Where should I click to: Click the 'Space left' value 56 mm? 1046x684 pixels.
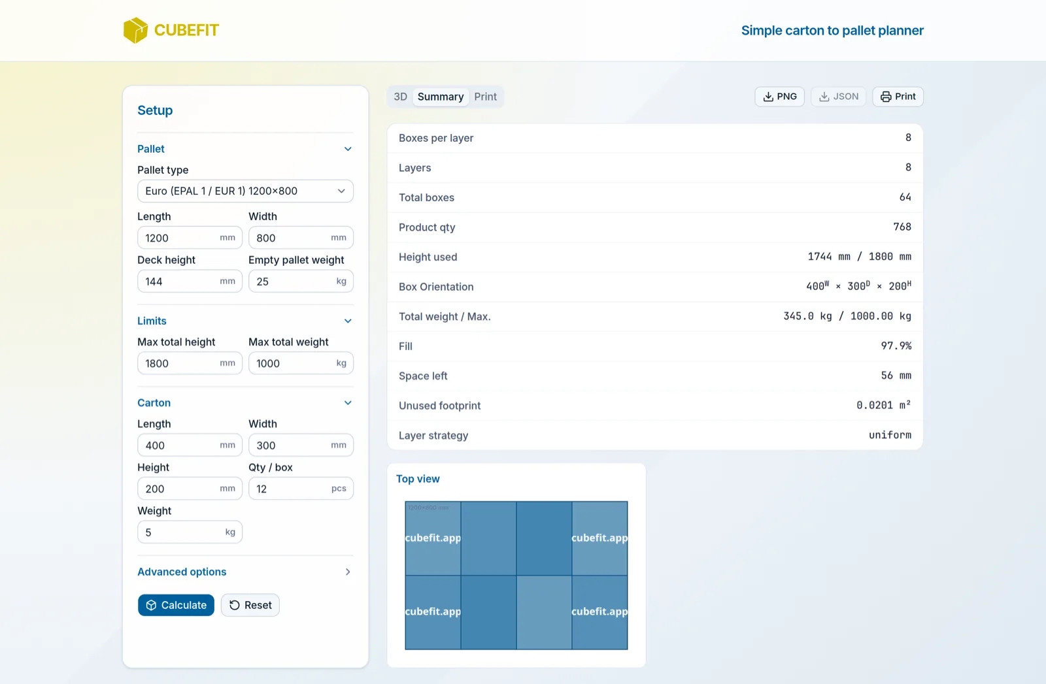pyautogui.click(x=896, y=376)
